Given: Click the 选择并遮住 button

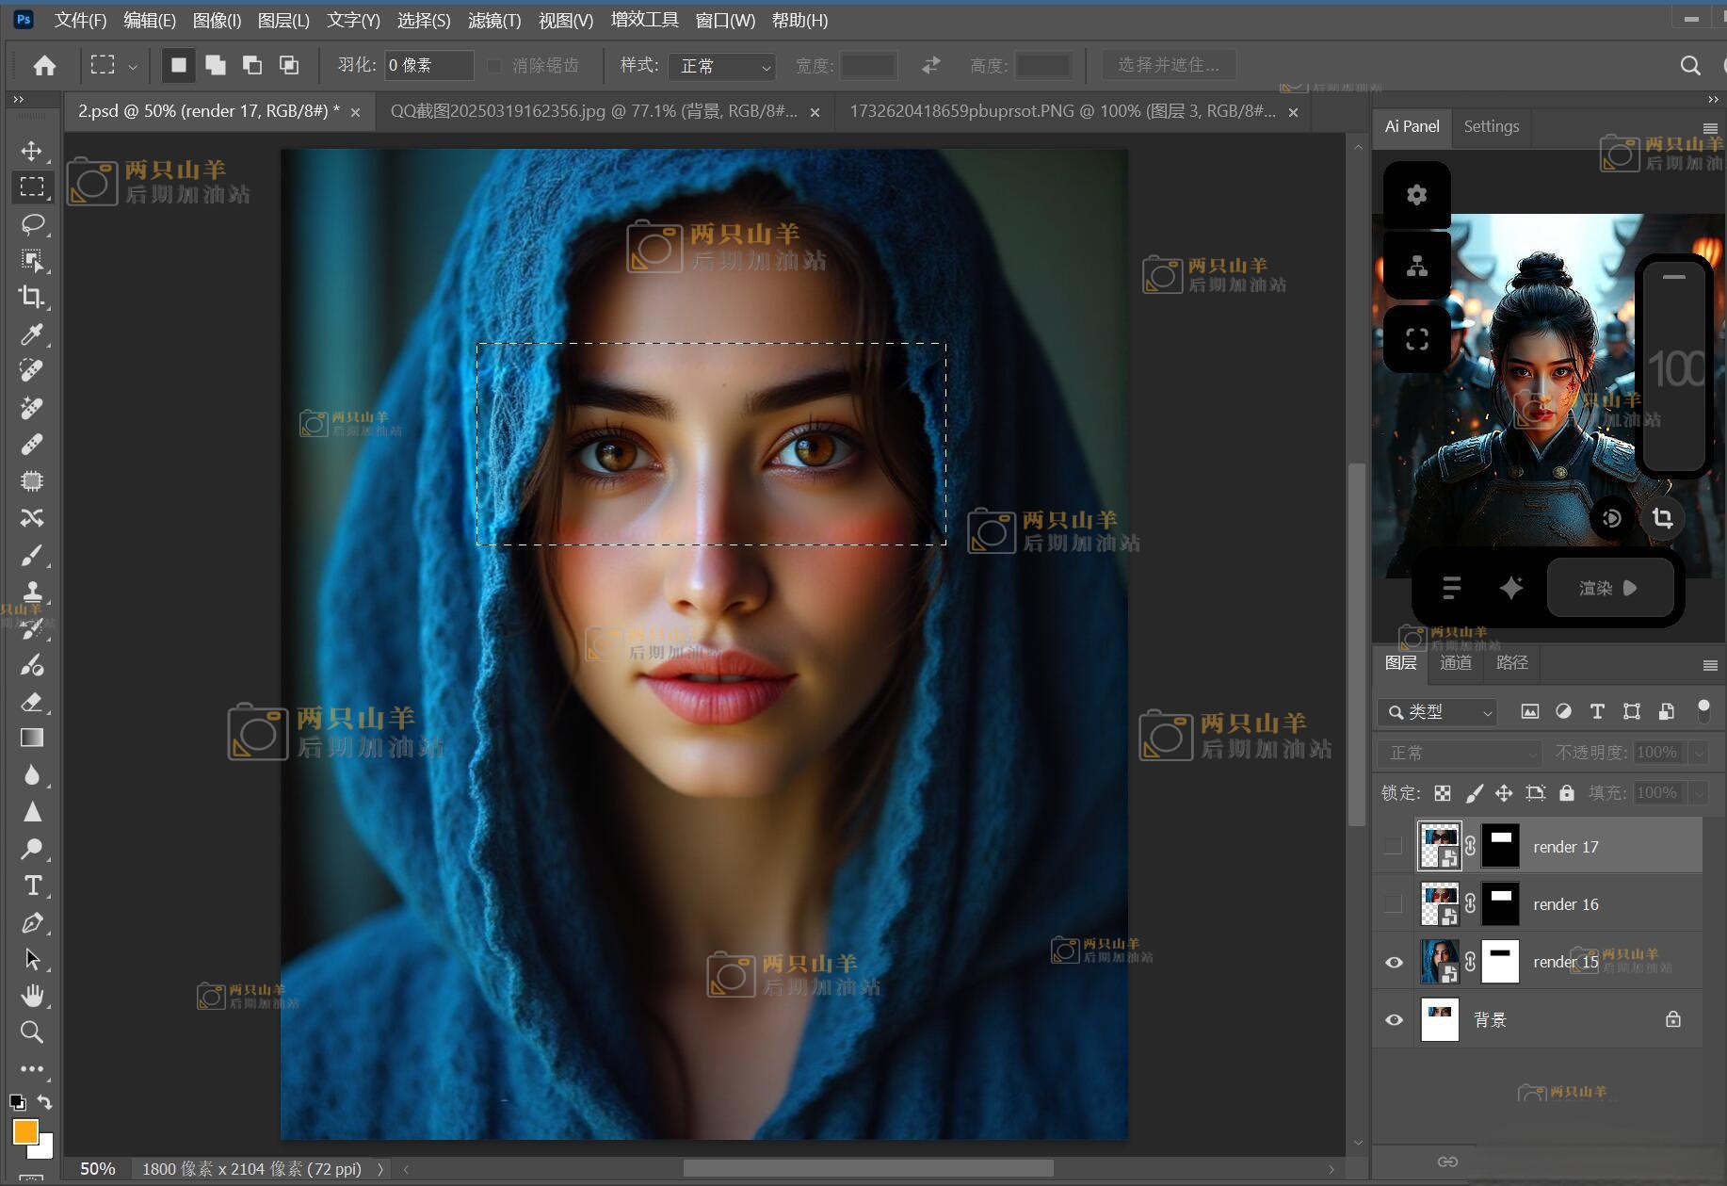Looking at the screenshot, I should pos(1169,65).
